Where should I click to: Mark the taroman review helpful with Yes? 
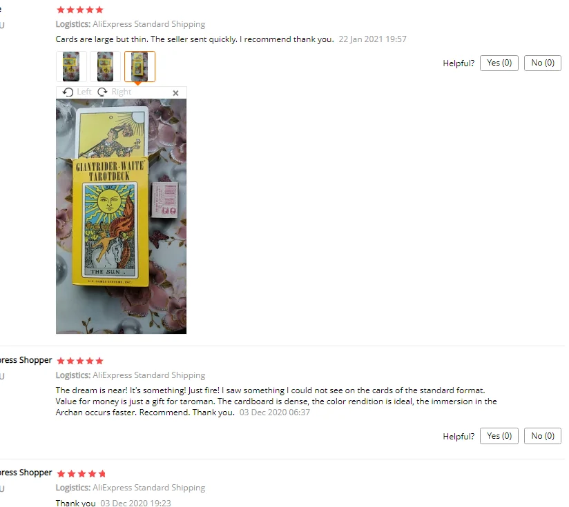(499, 436)
